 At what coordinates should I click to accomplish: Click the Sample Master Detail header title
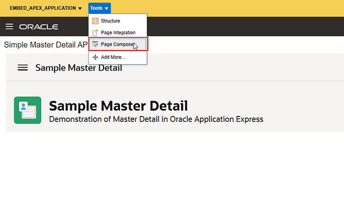79,68
